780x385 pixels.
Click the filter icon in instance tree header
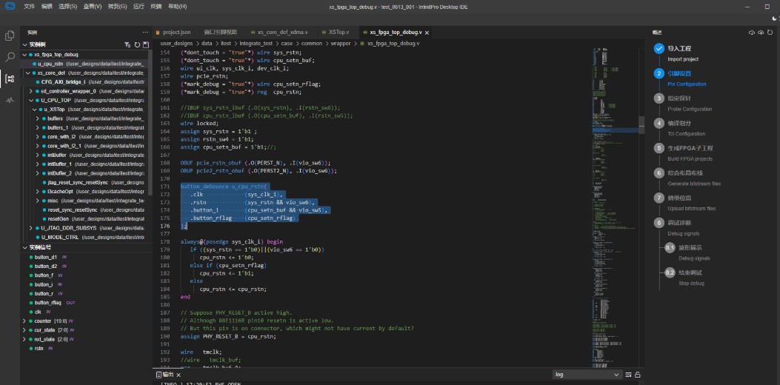coord(127,44)
